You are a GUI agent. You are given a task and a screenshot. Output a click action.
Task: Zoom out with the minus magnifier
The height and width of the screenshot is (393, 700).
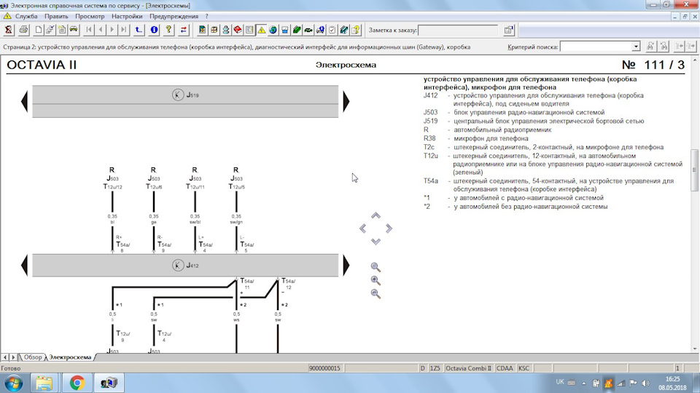pos(376,294)
